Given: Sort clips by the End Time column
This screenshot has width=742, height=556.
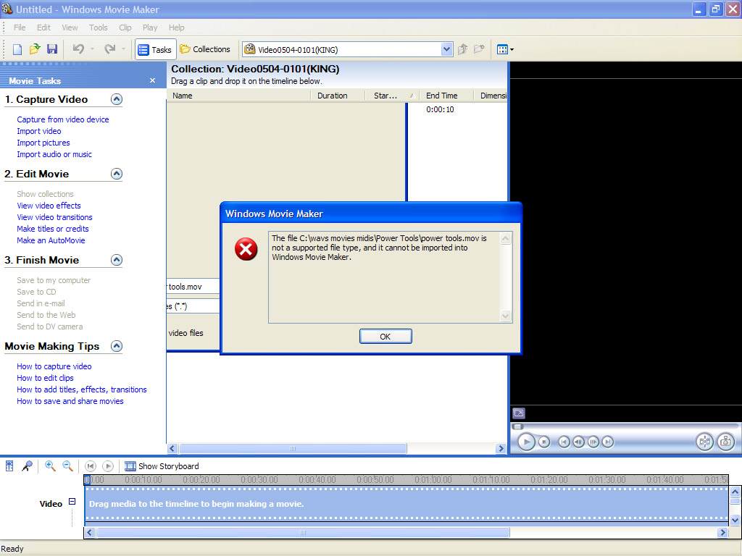Looking at the screenshot, I should point(446,96).
